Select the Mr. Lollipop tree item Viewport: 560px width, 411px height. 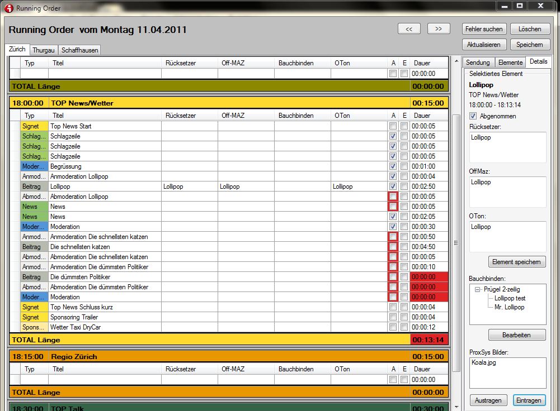pos(509,307)
